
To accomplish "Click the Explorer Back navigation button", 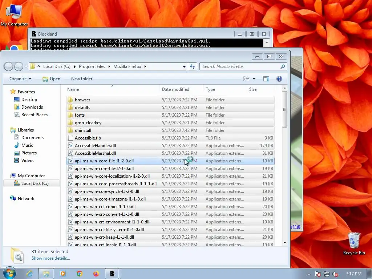I will 9,67.
